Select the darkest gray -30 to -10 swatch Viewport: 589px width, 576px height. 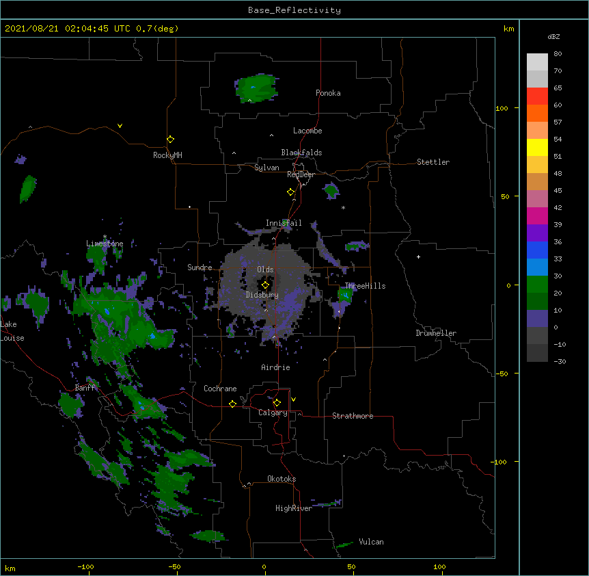click(537, 353)
